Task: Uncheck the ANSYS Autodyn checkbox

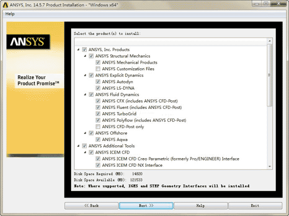Action: [98, 82]
